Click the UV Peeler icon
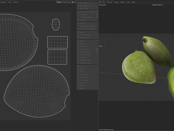 coord(78,23)
